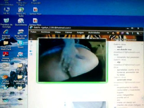Viewport: 144px width, 108px height.
Task: Click the Mickey icon in Messenger toolbar
Action: (113, 33)
